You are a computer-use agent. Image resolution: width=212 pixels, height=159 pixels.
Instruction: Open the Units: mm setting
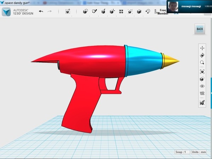200,152
